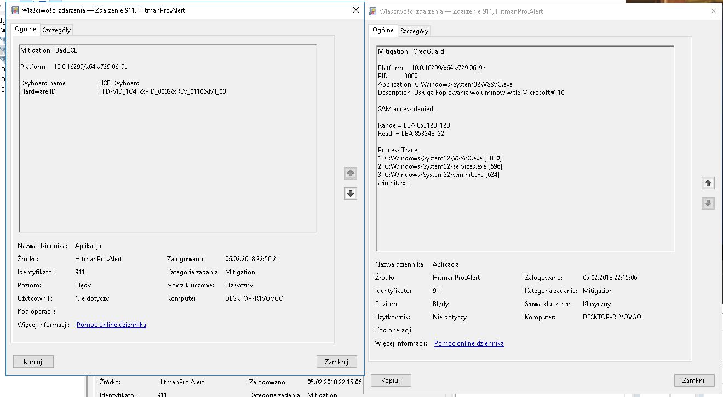
Task: Click logged date 05.02.2018 22:15:06 in CredGuard window
Action: point(610,278)
